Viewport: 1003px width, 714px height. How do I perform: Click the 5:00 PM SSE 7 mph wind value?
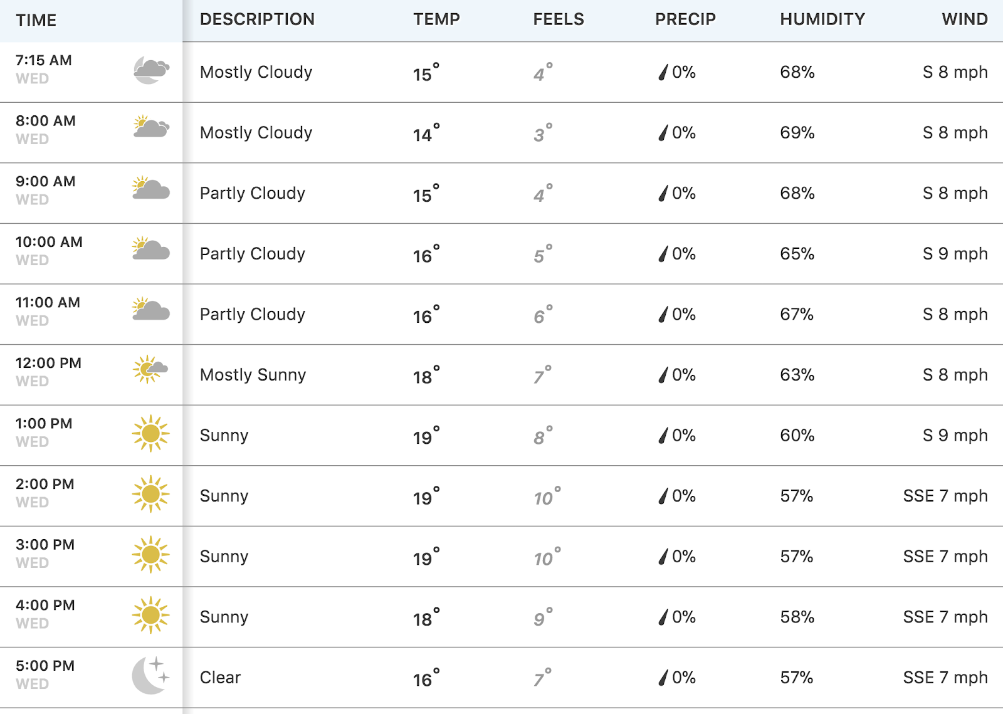(x=945, y=678)
